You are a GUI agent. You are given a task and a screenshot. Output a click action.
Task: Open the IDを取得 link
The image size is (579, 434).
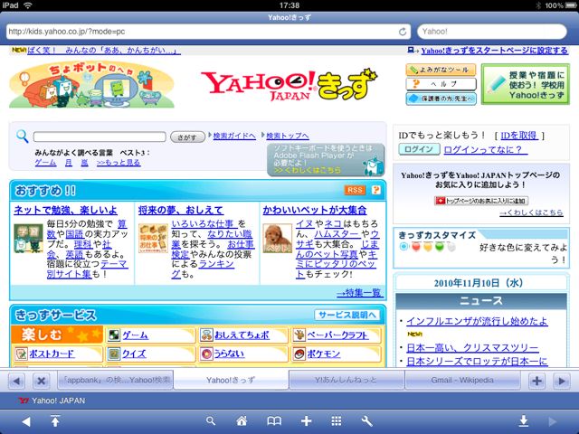519,136
